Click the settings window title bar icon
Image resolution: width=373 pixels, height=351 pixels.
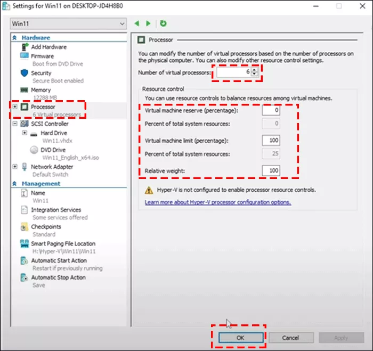(6, 6)
